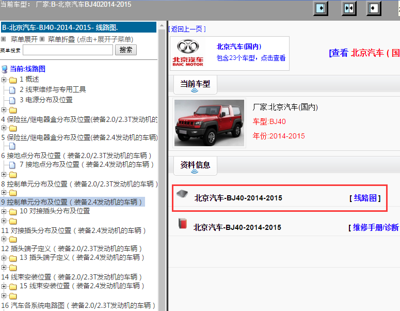Viewport: 400px width, 311px height.
Task: Select item 11 对接插头分布及位置 (2.4)
Action: (x=73, y=230)
